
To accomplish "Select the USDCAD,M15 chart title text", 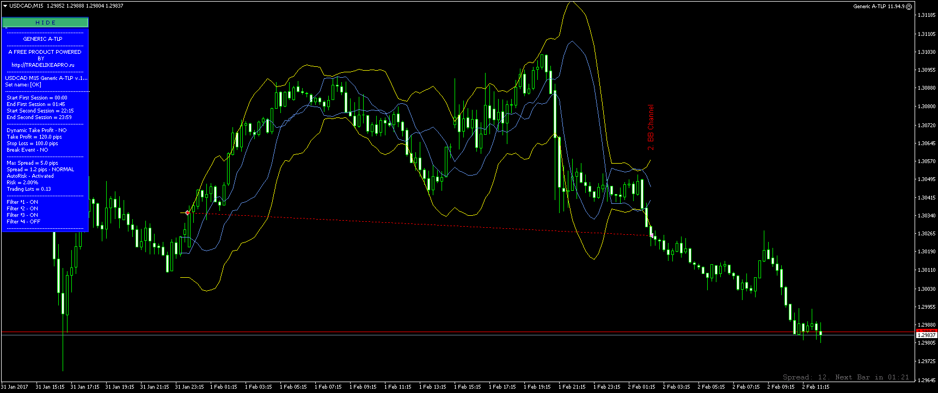I will 27,6.
